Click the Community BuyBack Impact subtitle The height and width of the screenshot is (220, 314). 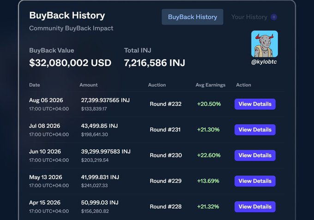pos(71,28)
